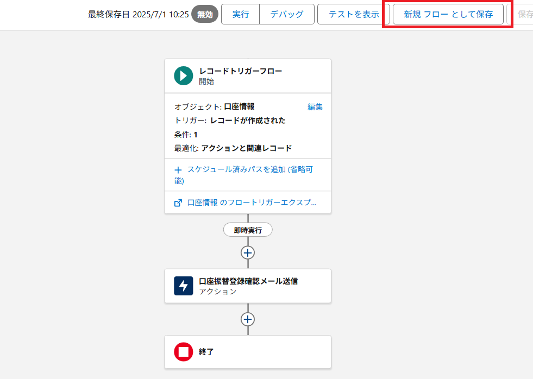Open the 口座振替登録確認メール送信 action title

(248, 281)
